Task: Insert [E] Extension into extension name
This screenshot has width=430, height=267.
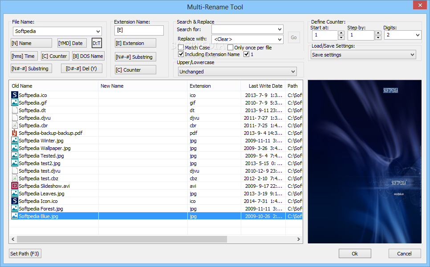Action: click(x=135, y=43)
